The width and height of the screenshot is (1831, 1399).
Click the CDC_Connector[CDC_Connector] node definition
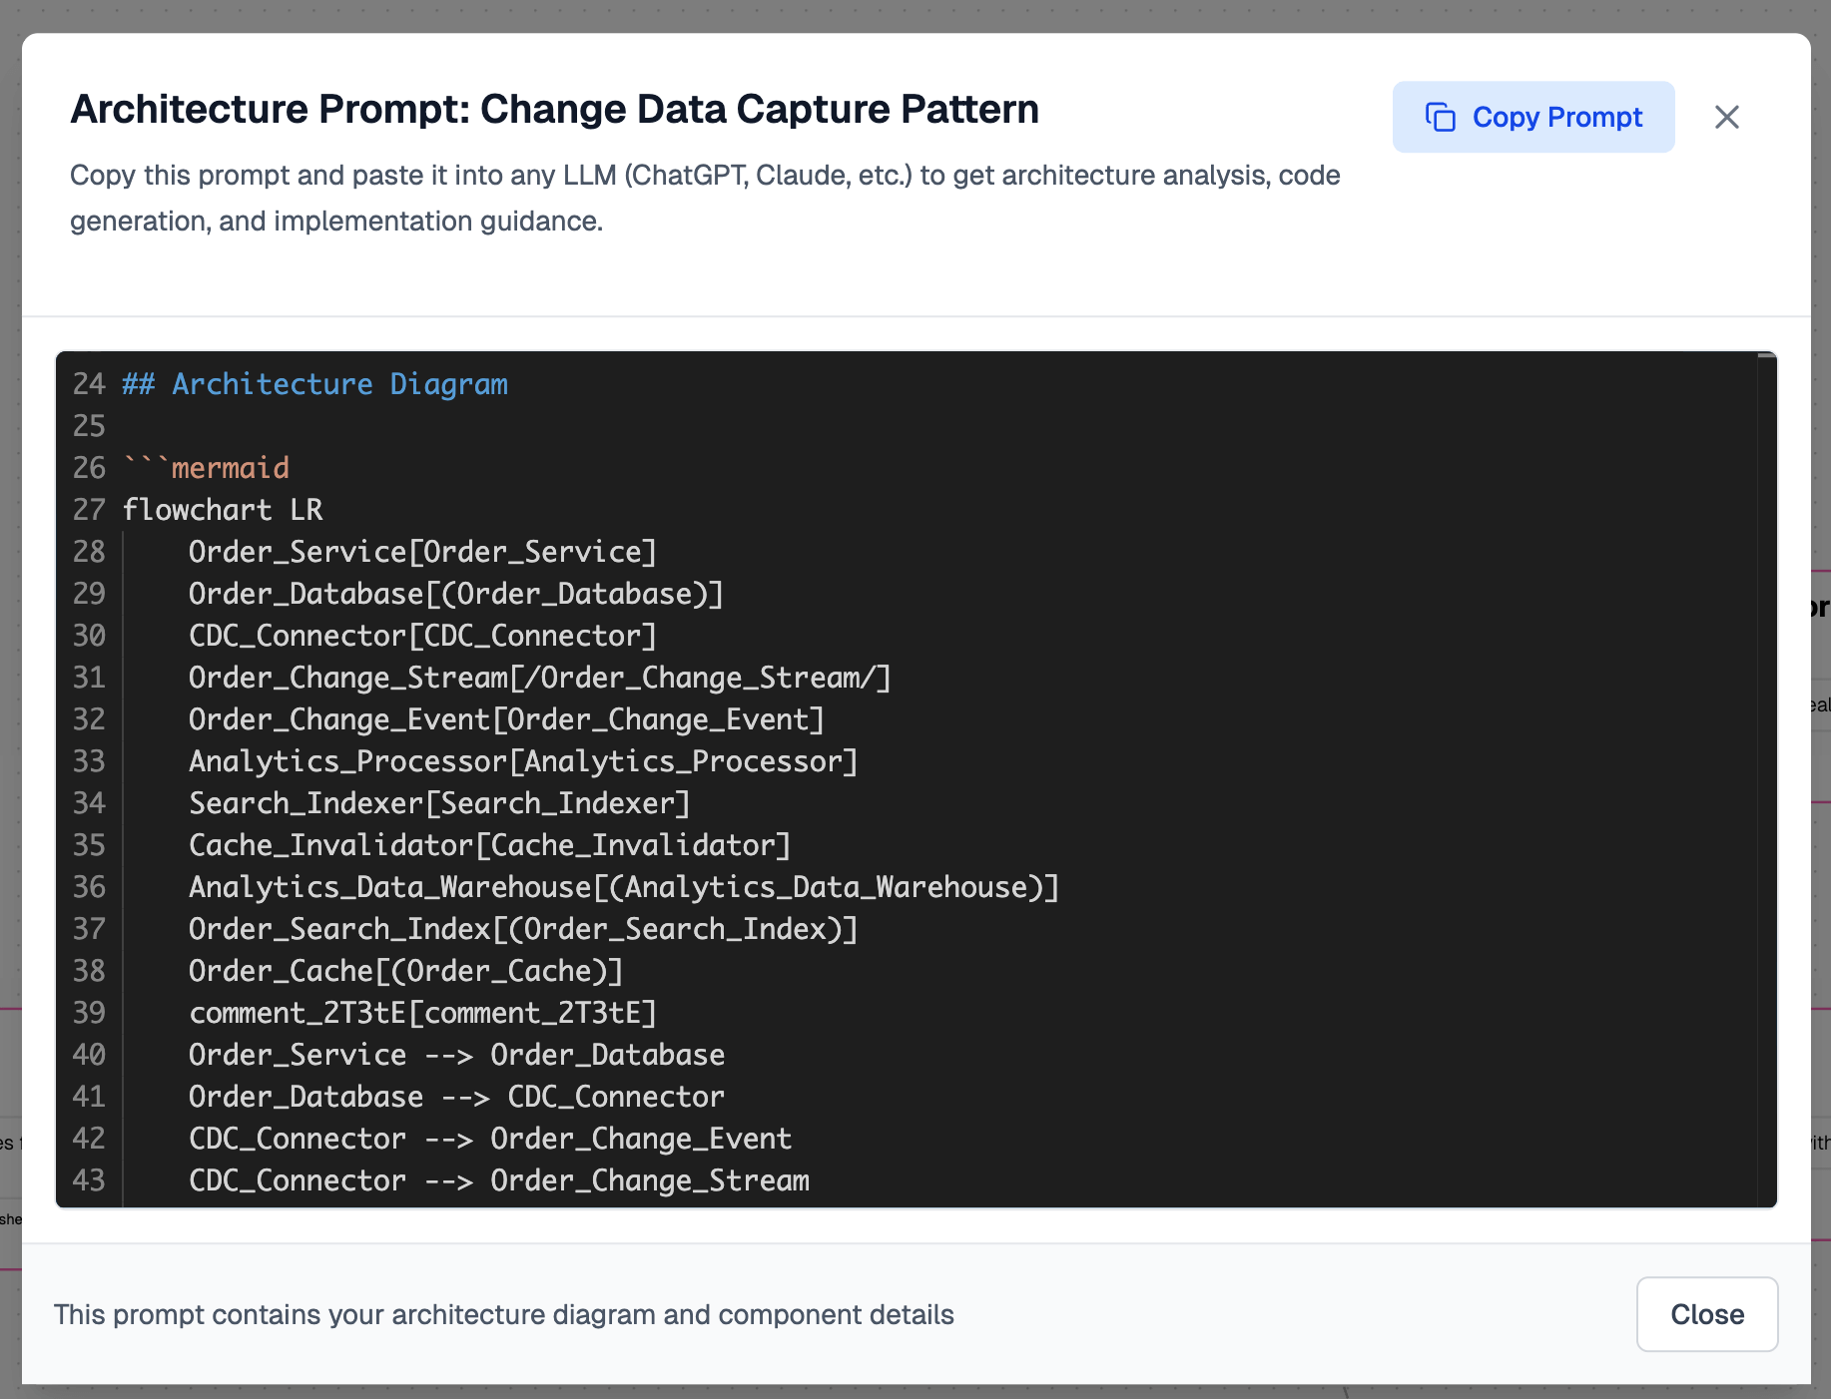pyautogui.click(x=422, y=636)
